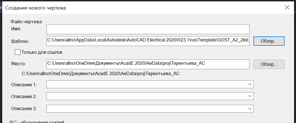Close the Создание нового чертежа dialog
Viewport: 296px width, 123px height.
pyautogui.click(x=287, y=8)
